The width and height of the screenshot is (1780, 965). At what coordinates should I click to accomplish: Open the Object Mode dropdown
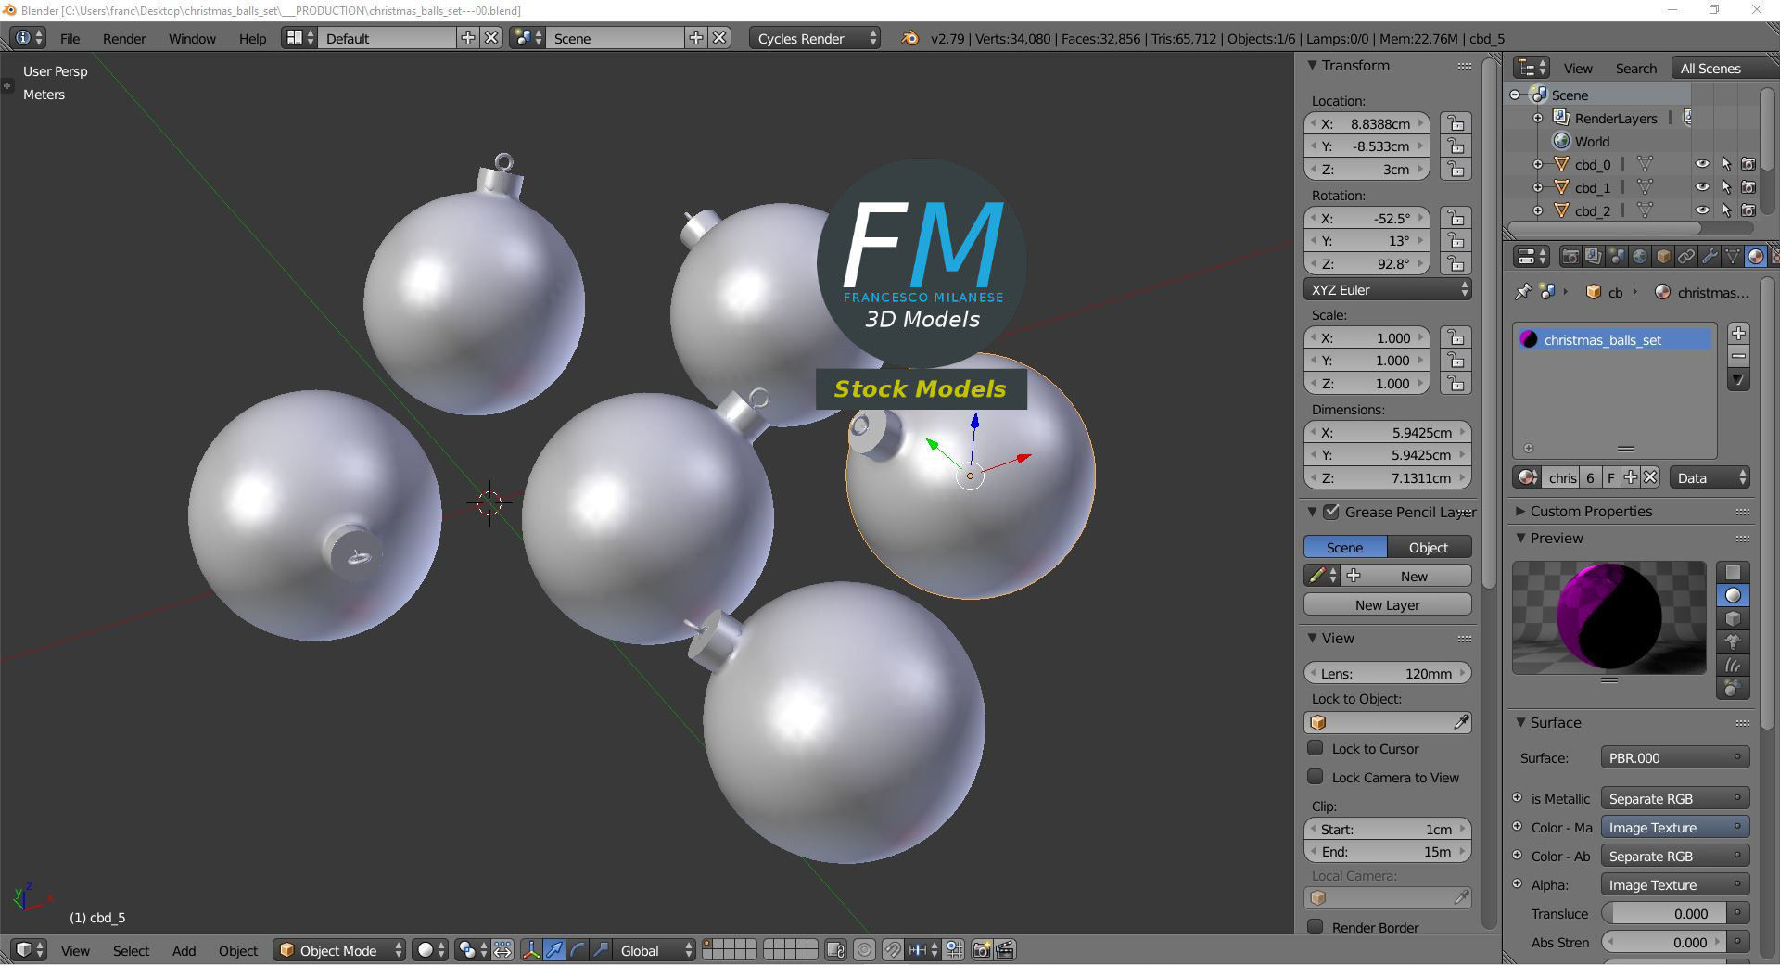click(x=340, y=950)
